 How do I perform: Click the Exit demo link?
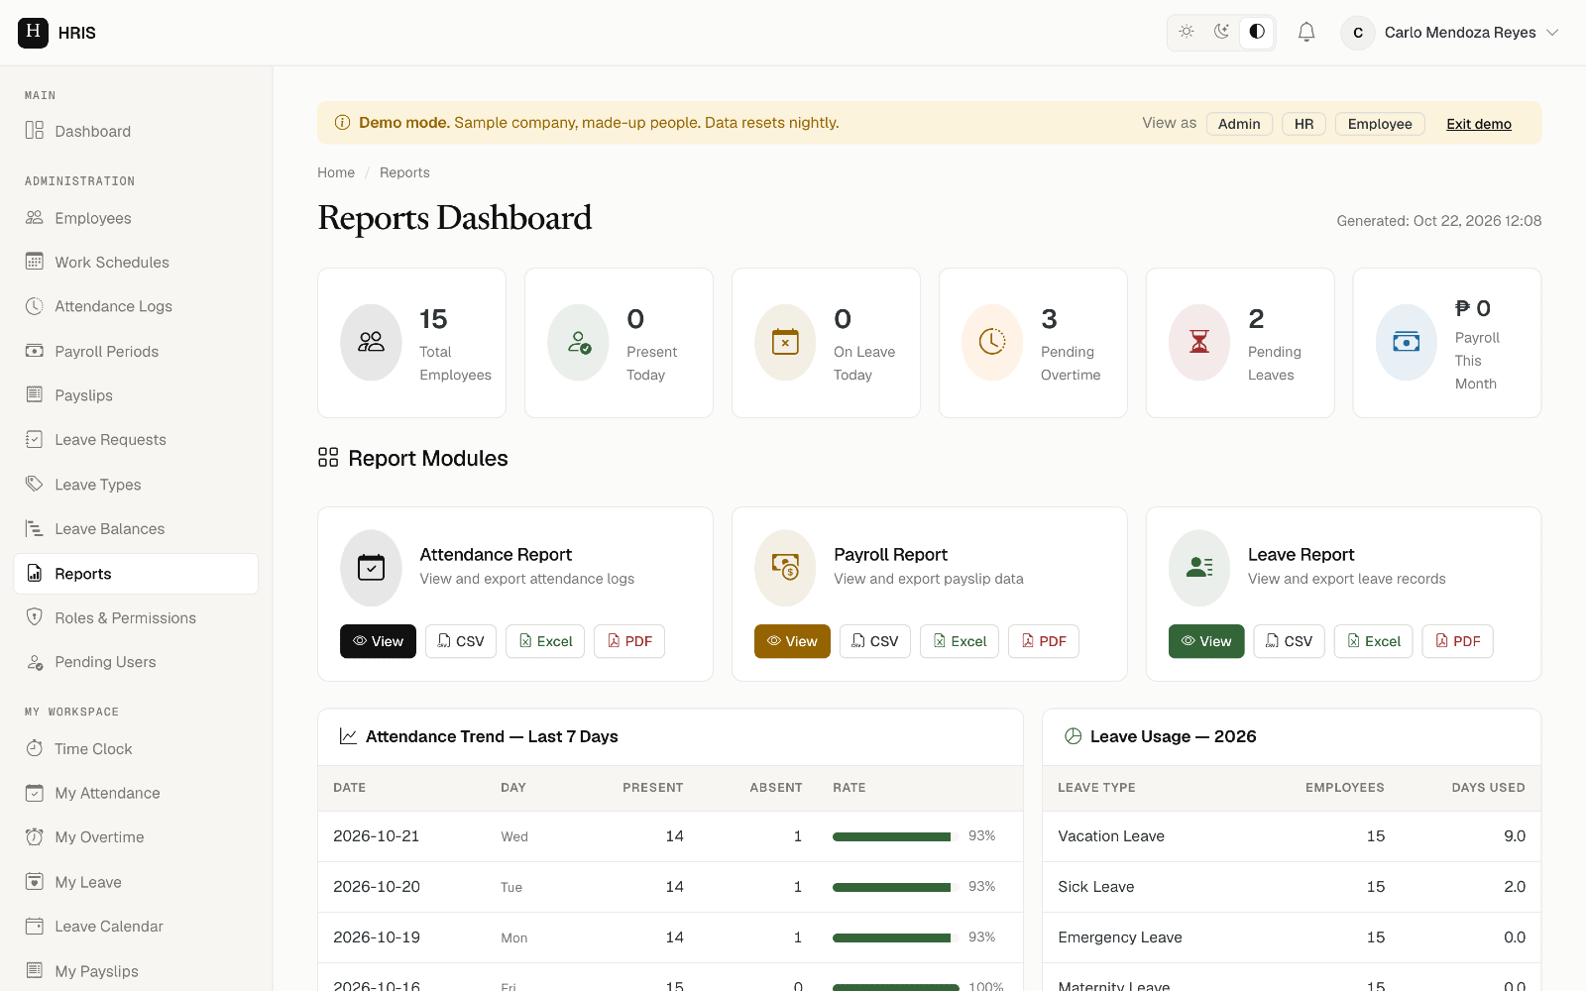click(1478, 124)
